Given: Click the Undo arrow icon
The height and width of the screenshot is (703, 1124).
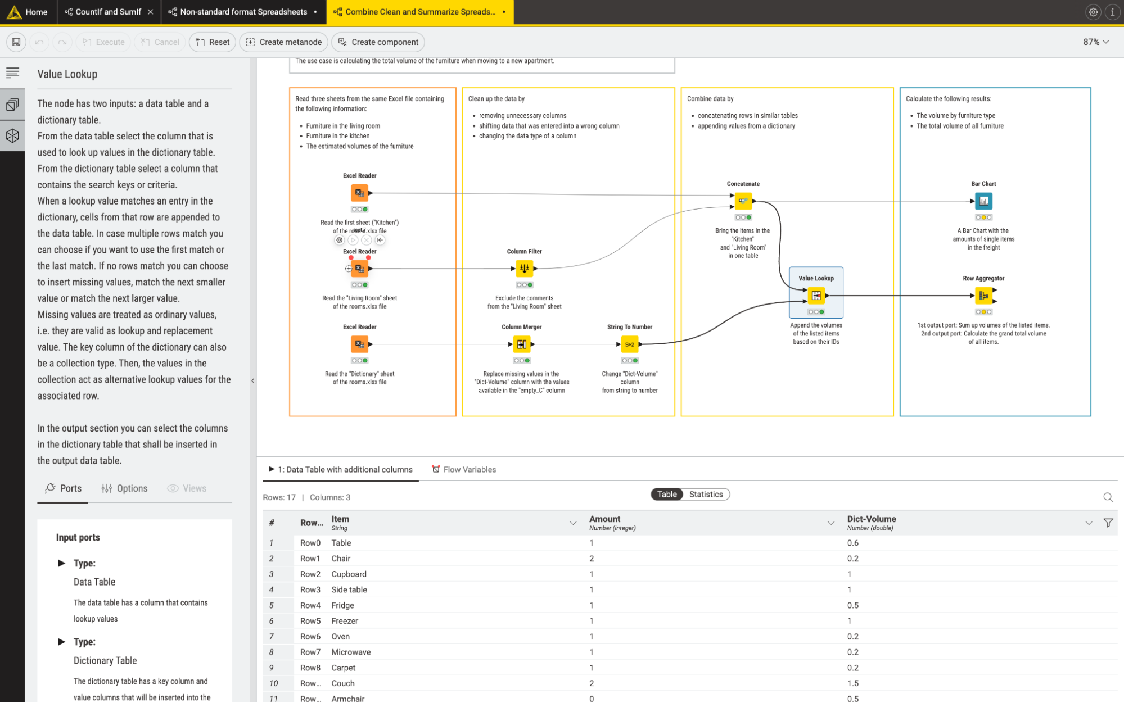Looking at the screenshot, I should click(x=39, y=42).
